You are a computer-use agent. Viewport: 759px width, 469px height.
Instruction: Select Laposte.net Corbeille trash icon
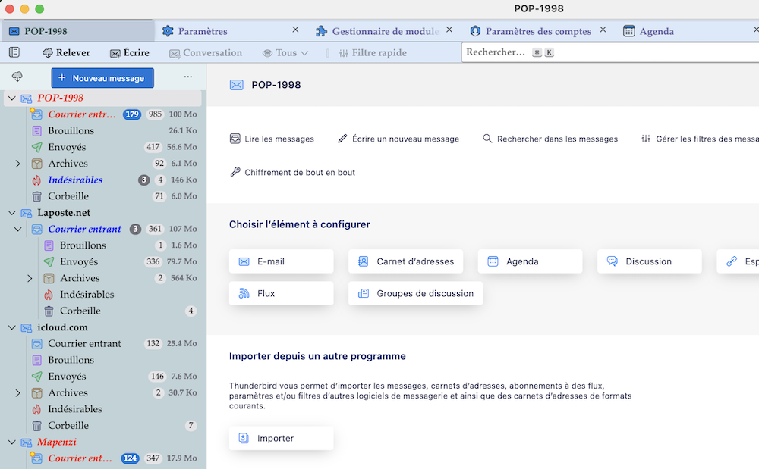point(49,311)
